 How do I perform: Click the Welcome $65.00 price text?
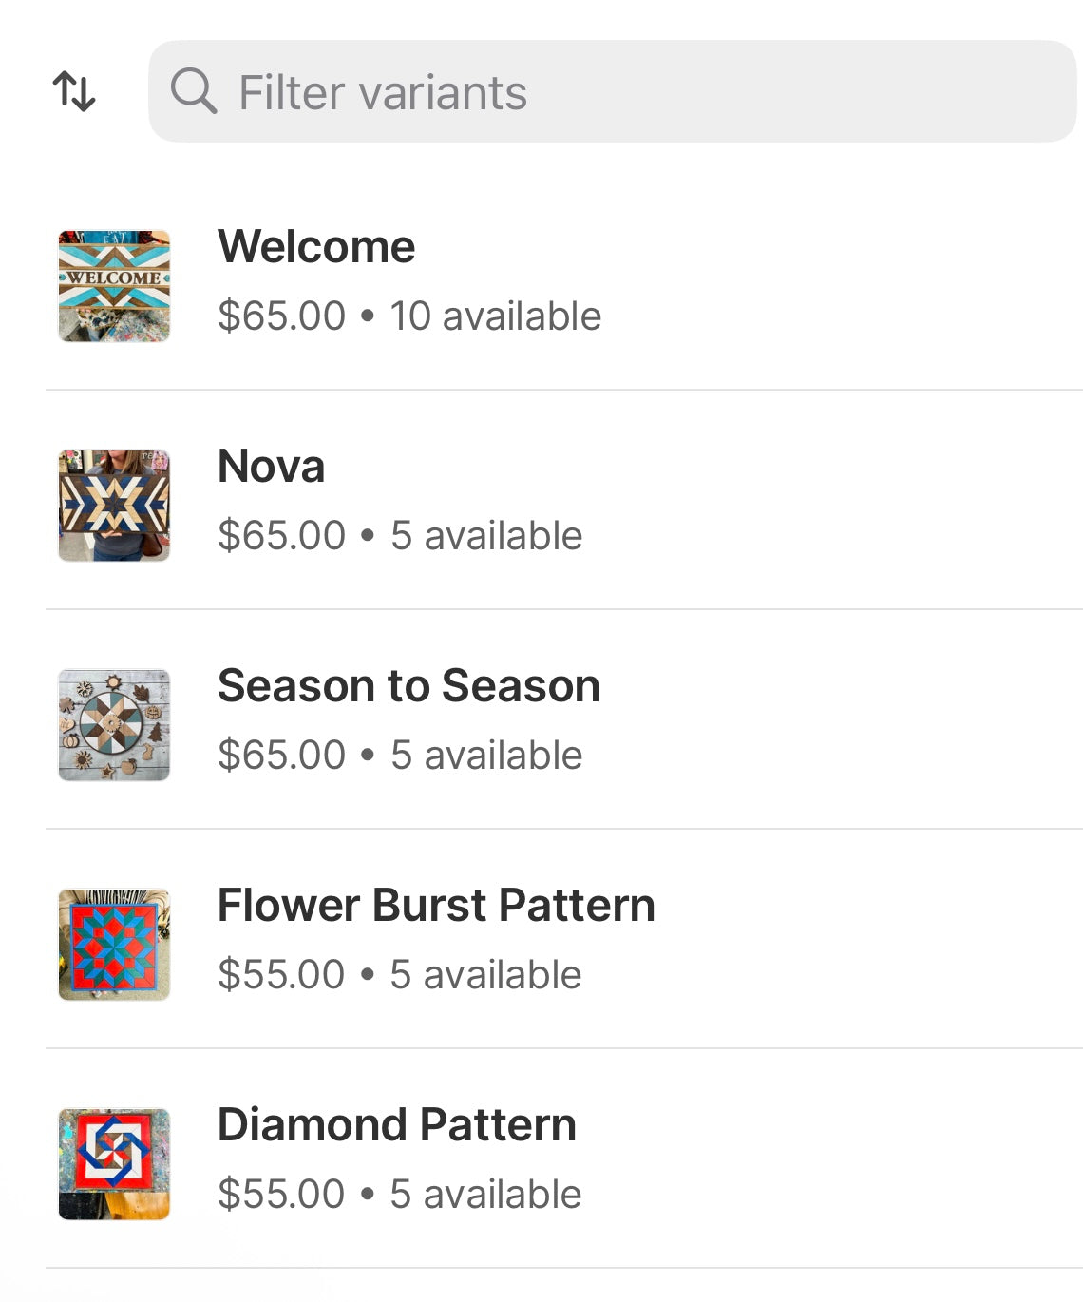(281, 316)
